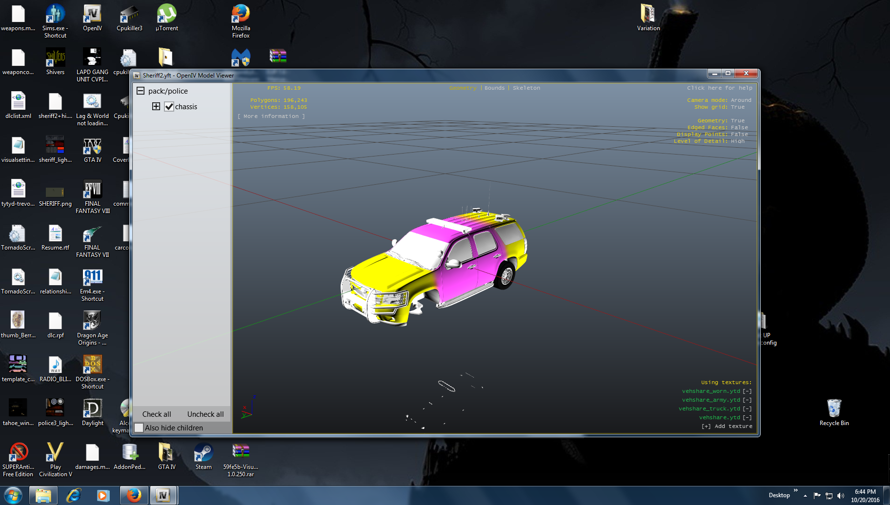Uncheck the chassis visibility checkbox
The width and height of the screenshot is (890, 505).
coord(169,106)
